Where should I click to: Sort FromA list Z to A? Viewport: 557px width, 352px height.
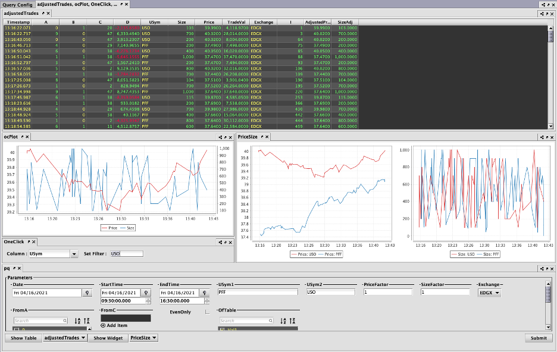tap(87, 320)
